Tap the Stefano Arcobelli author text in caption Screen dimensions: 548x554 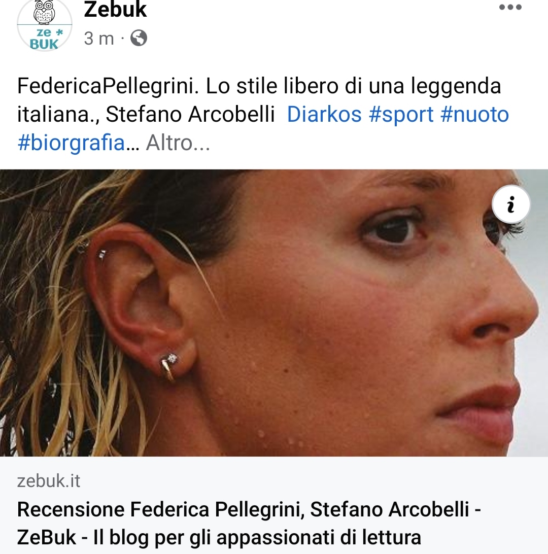190,115
